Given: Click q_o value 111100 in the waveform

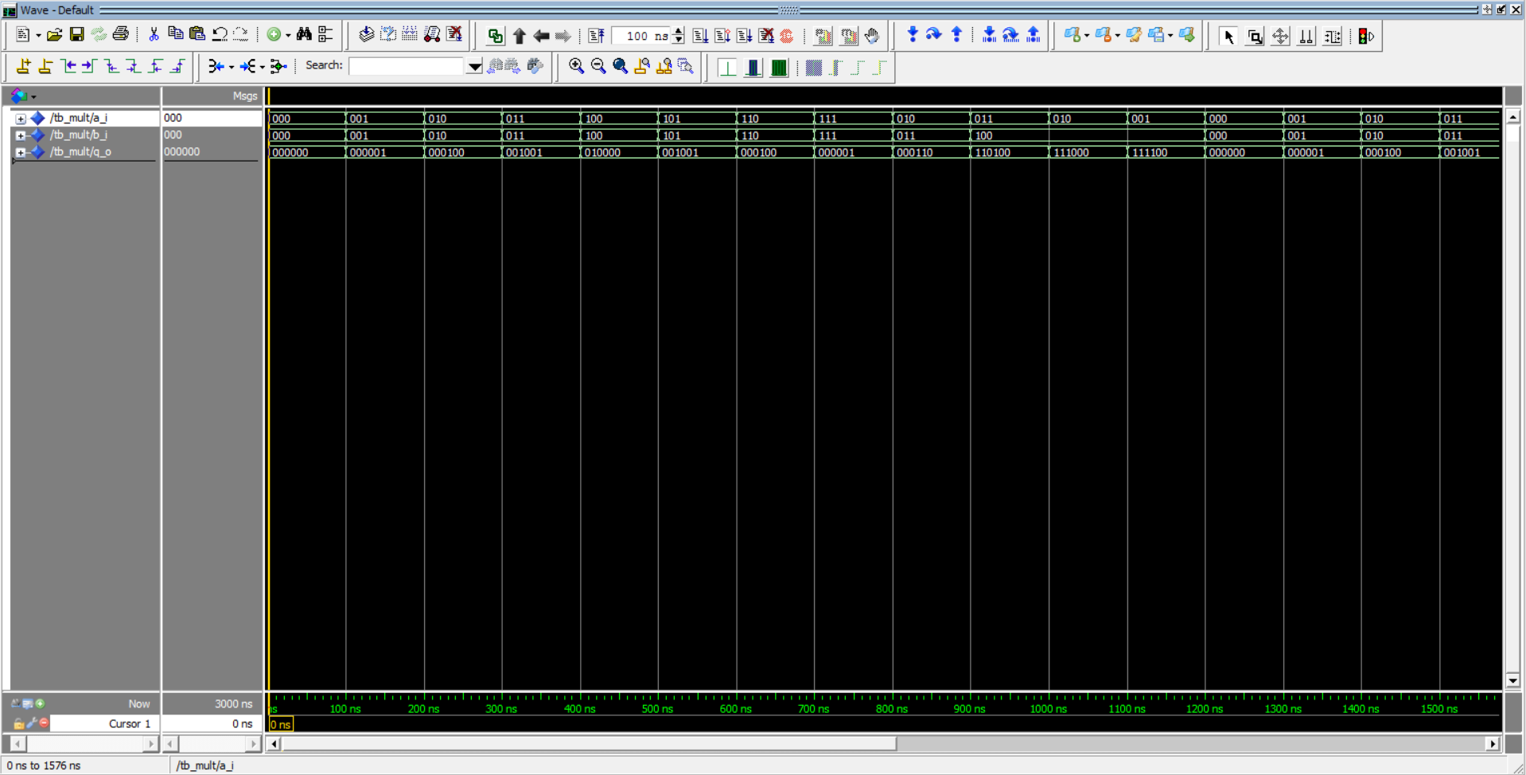Looking at the screenshot, I should click(1149, 153).
